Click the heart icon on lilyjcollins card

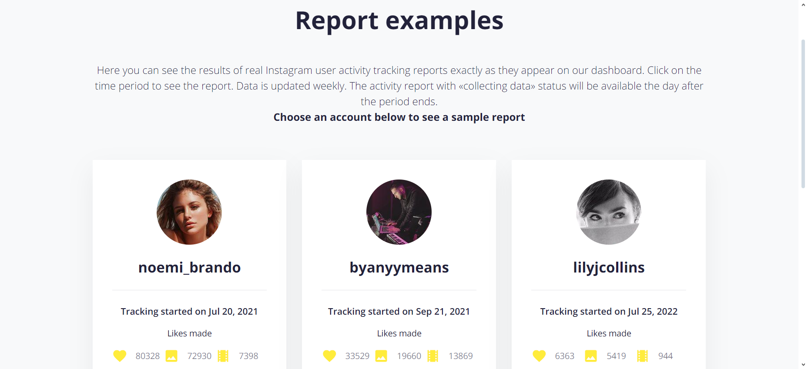539,356
